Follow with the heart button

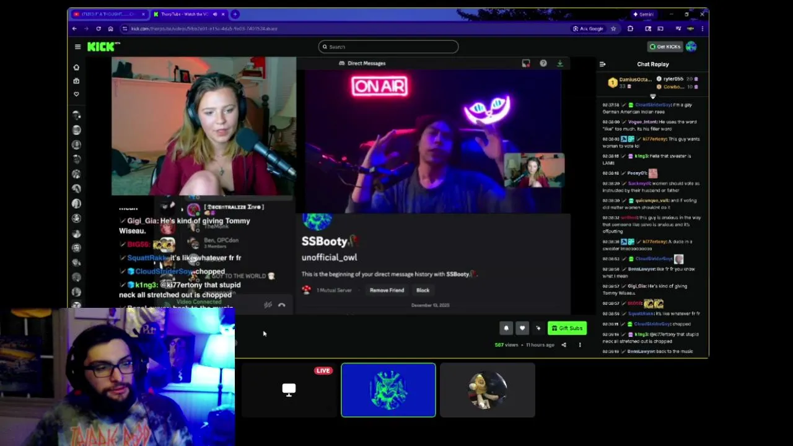[x=522, y=328]
